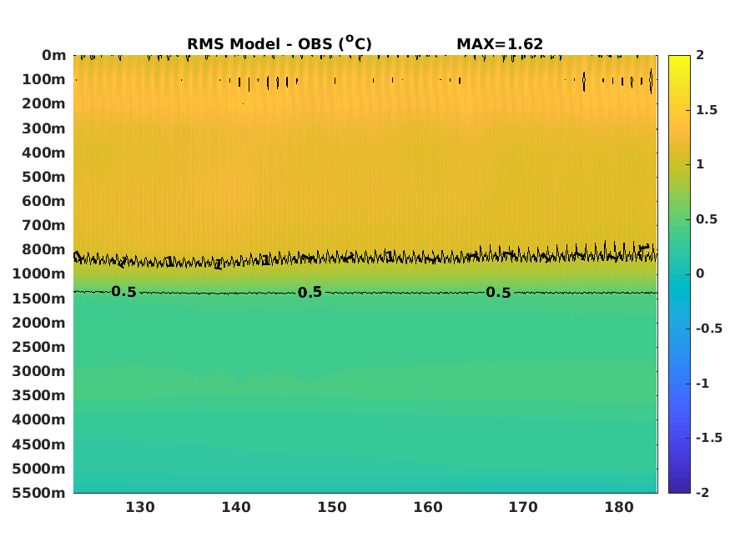730x547 pixels.
Task: Click the MAX=1.62 label
Action: coord(500,43)
